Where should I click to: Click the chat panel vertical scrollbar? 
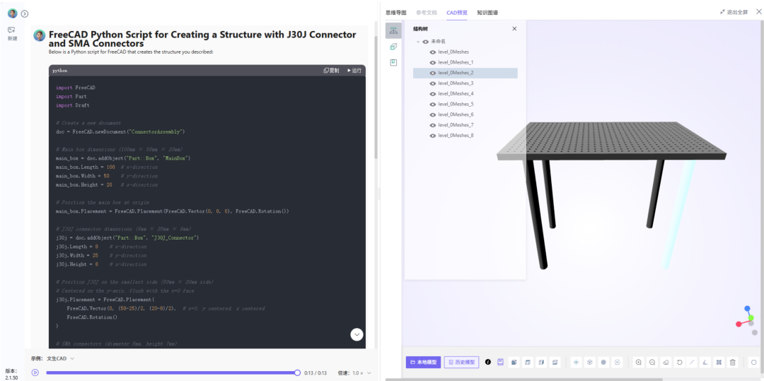[376, 98]
